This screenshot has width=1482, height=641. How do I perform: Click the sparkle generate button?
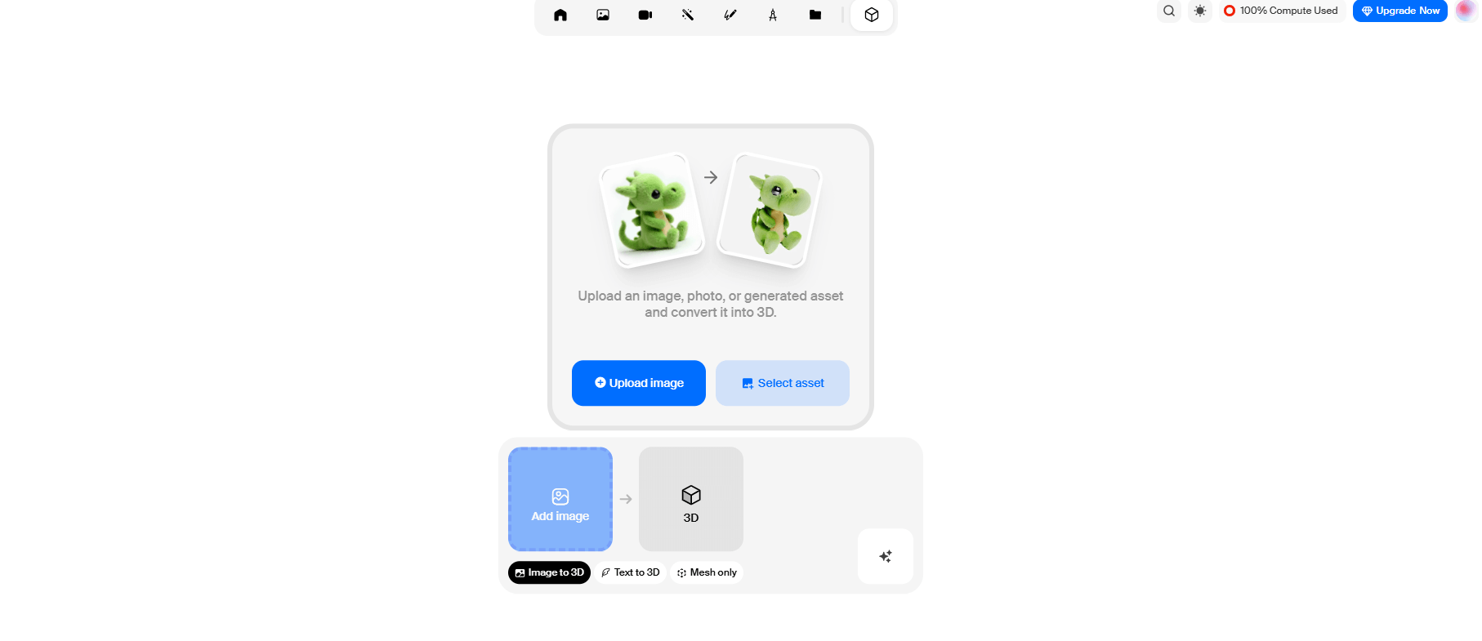(x=886, y=556)
